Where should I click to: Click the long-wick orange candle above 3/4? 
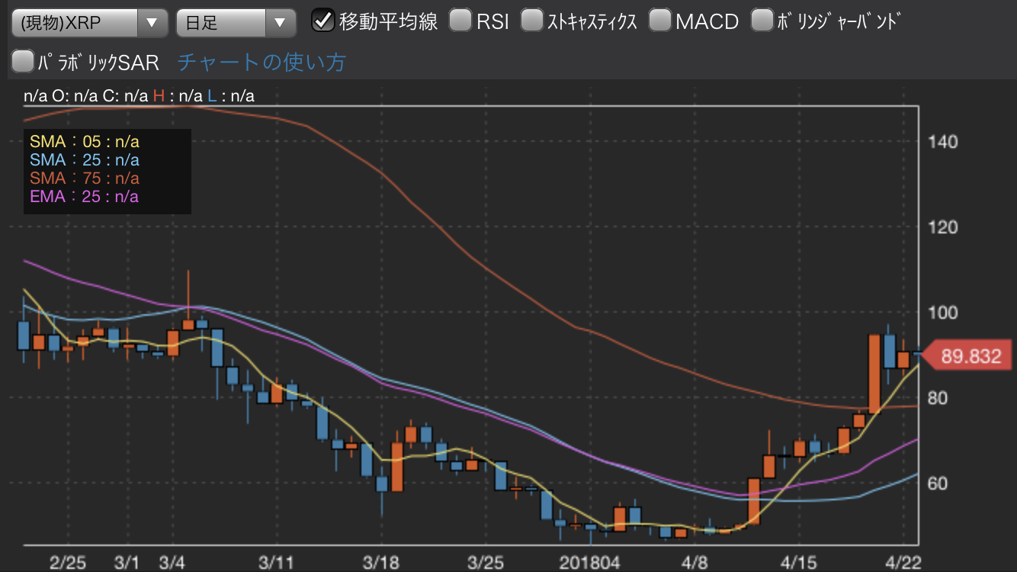(188, 324)
